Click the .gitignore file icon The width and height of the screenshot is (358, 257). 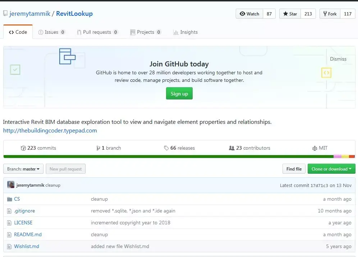point(10,211)
